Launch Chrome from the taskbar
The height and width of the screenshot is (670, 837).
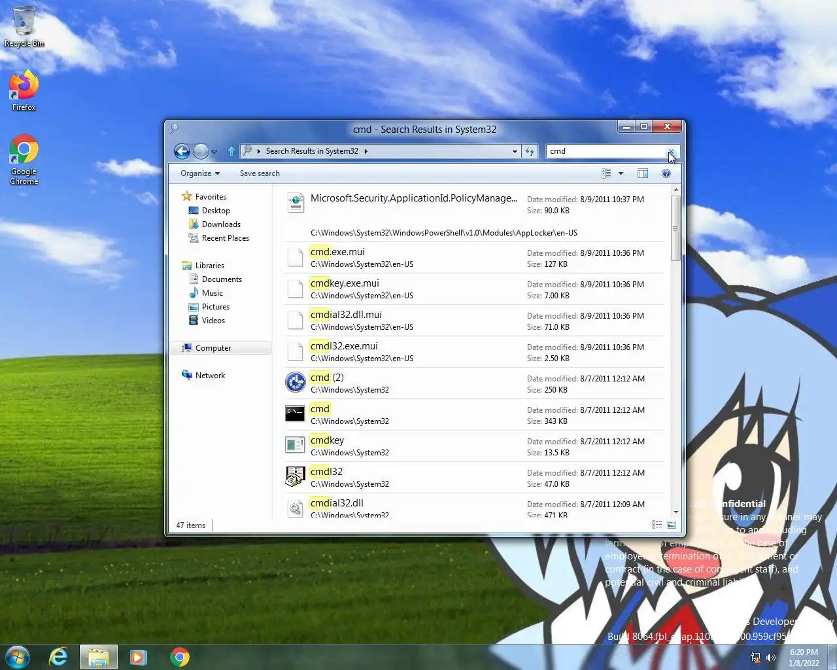[x=180, y=657]
